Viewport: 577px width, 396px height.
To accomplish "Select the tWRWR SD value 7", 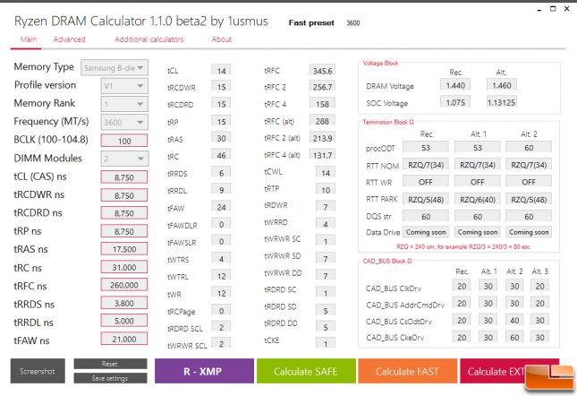I will click(x=326, y=259).
